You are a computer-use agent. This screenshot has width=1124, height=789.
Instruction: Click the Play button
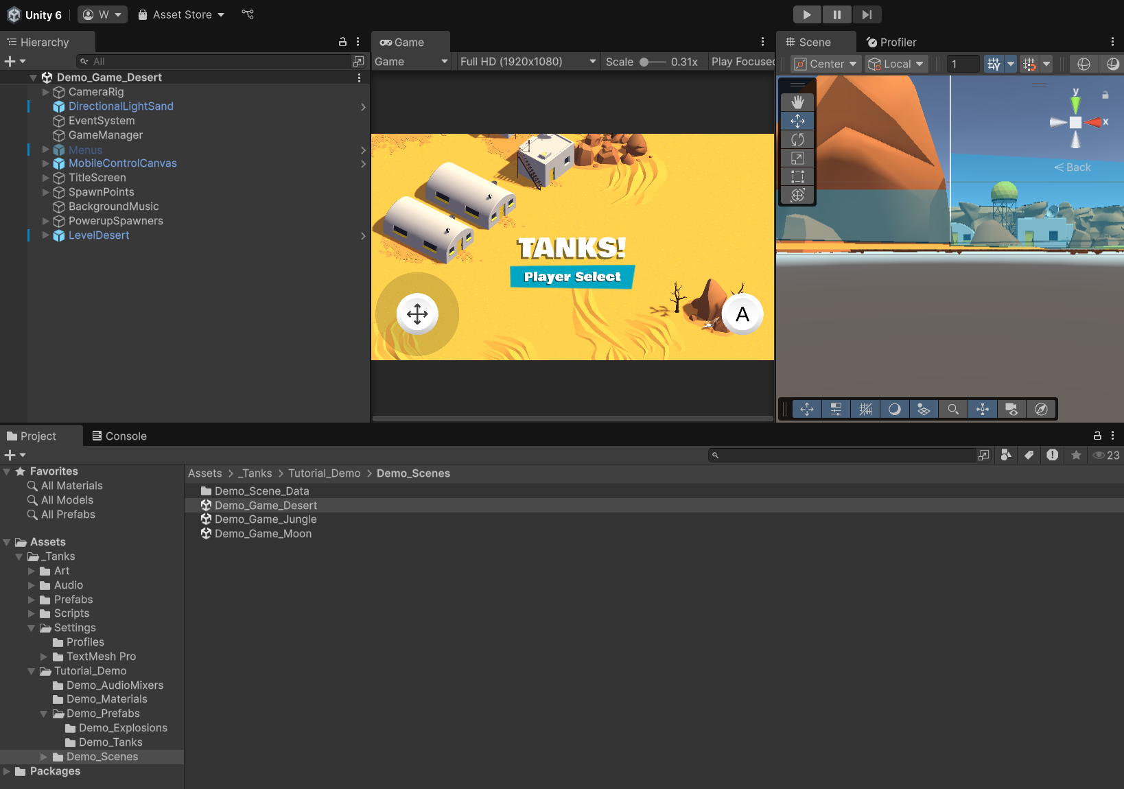pyautogui.click(x=807, y=14)
